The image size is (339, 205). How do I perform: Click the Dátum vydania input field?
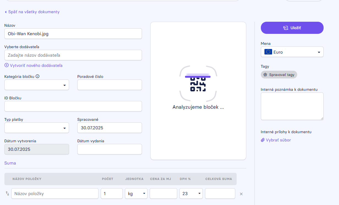tap(110, 149)
